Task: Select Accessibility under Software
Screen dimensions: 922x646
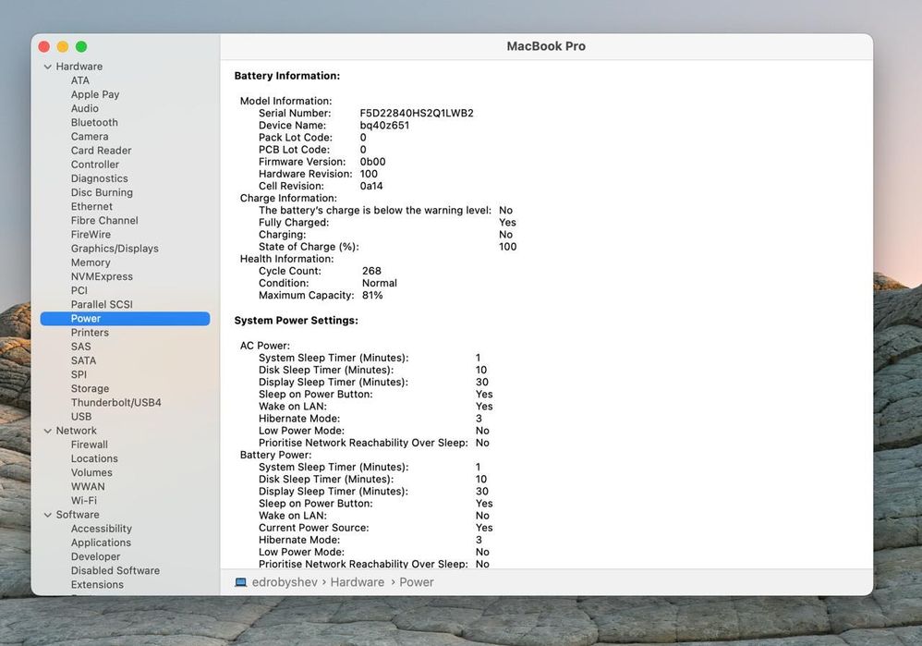Action: pyautogui.click(x=101, y=529)
